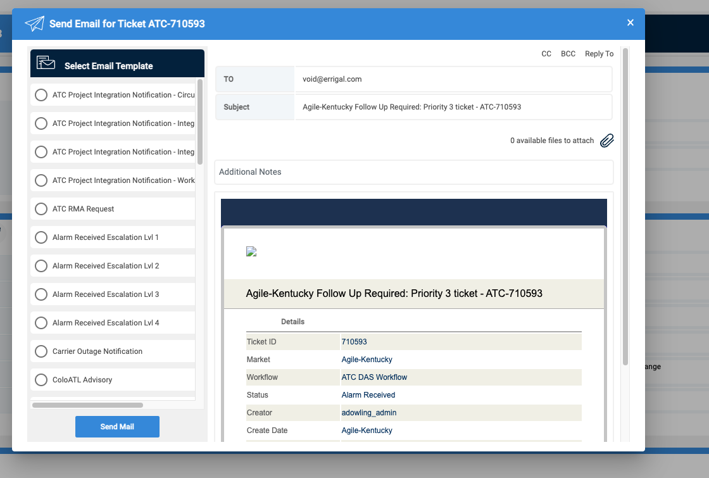This screenshot has width=709, height=478.
Task: Click the TO recipient email field
Action: click(x=453, y=79)
